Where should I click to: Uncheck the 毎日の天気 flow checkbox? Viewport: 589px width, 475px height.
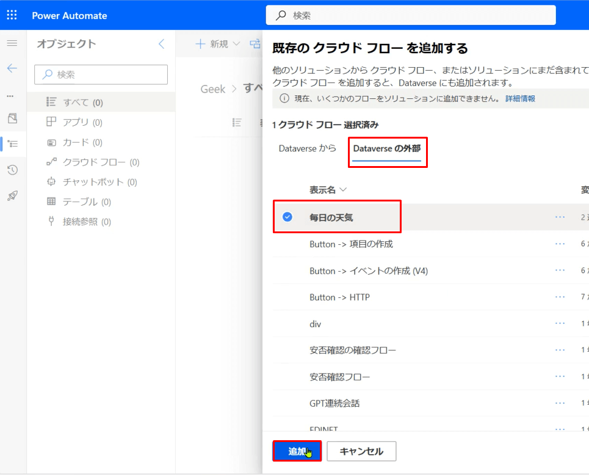(x=287, y=217)
